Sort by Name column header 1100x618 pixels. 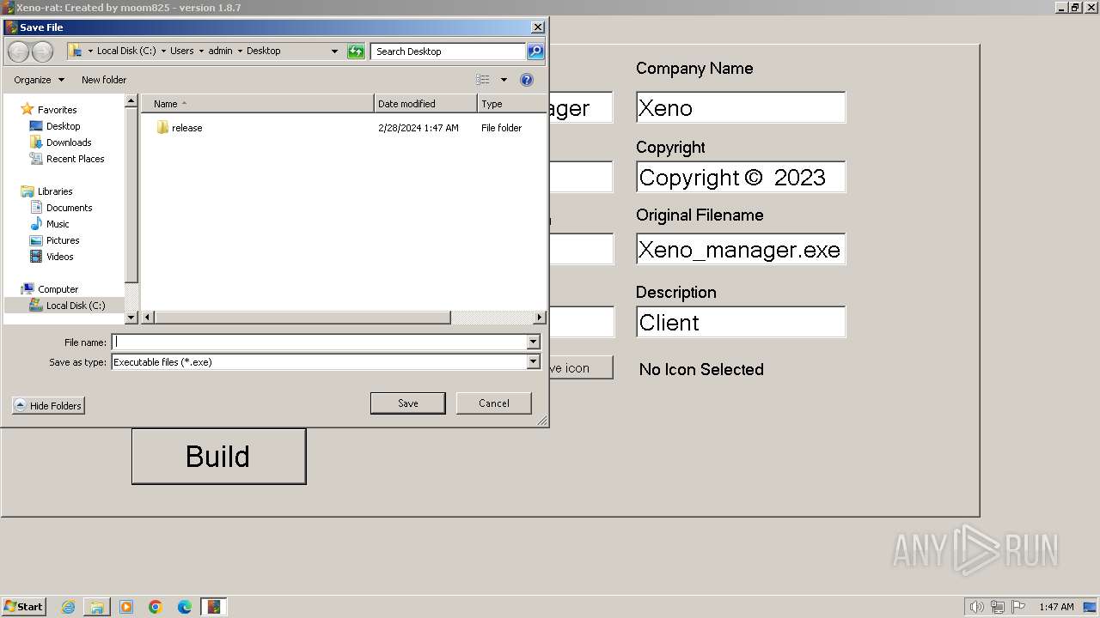pyautogui.click(x=258, y=104)
